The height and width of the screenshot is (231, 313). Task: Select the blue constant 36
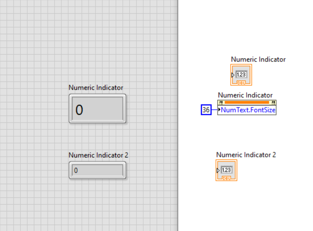pos(206,110)
